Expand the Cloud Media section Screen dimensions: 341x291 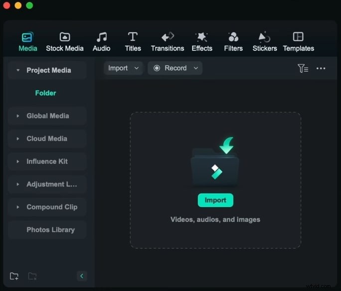coord(18,139)
